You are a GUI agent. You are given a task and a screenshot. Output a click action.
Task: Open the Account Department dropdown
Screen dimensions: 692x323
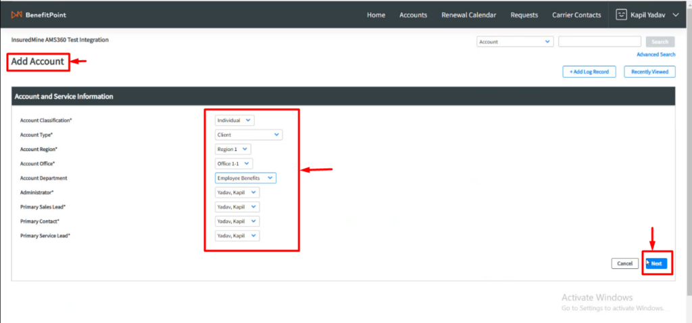click(245, 178)
